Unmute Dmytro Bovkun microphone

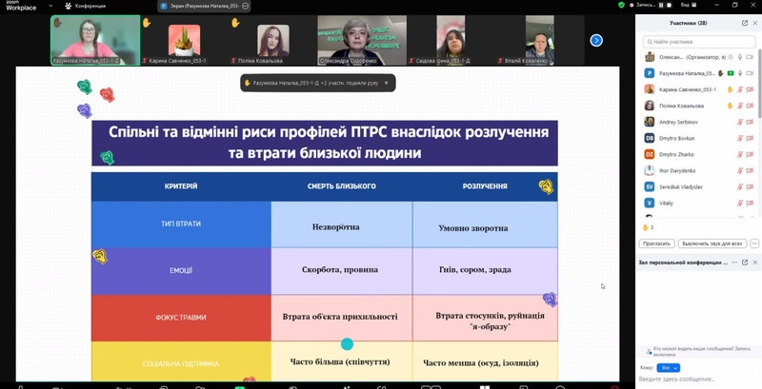click(740, 138)
